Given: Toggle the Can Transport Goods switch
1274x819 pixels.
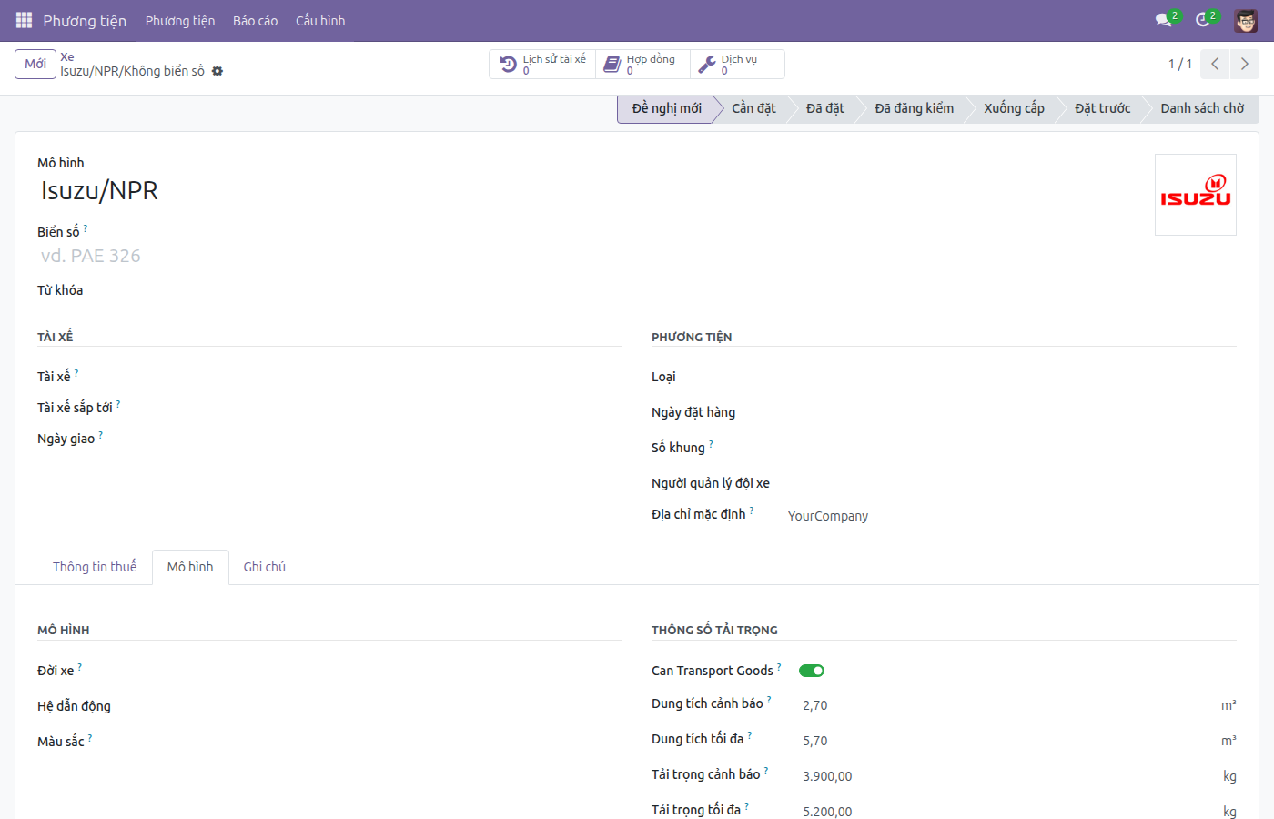Looking at the screenshot, I should pos(812,671).
